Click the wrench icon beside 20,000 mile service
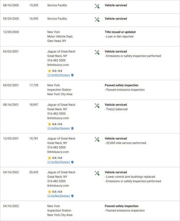This screenshot has height=221, width=180. [x=97, y=139]
